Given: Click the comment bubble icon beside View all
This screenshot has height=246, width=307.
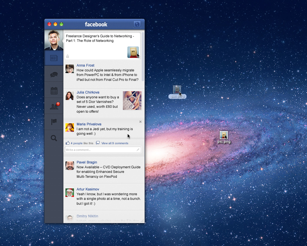Looking at the screenshot, I should tap(98, 143).
